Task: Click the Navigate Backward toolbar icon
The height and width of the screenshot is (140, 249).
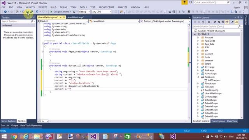Action: pyautogui.click(x=5, y=12)
